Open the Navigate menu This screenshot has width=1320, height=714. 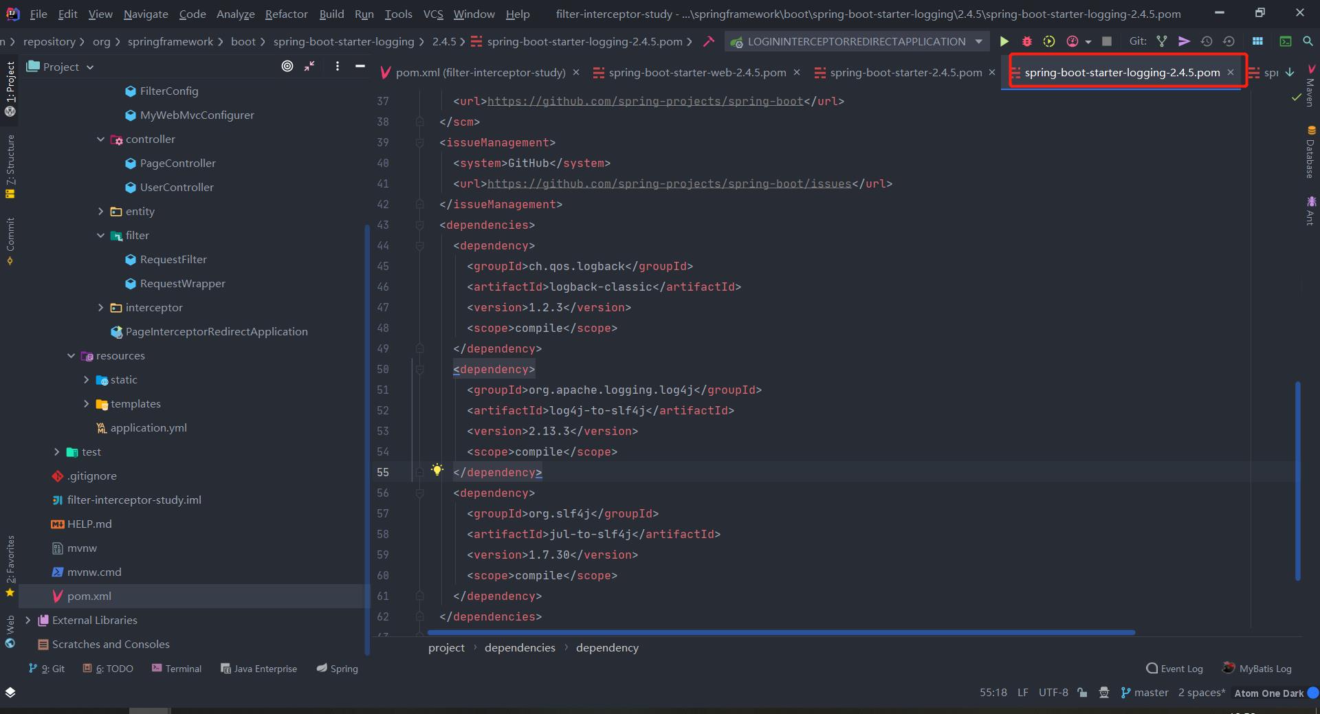(x=146, y=14)
